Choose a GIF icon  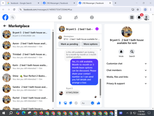click(76, 103)
